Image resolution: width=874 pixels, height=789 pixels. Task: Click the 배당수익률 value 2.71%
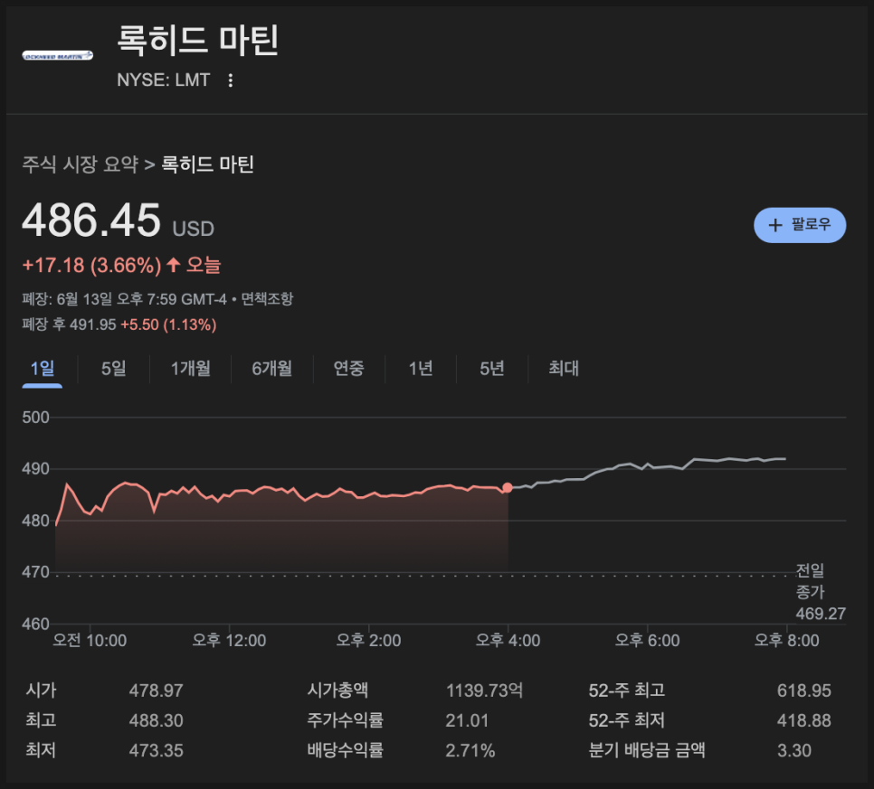click(x=470, y=750)
